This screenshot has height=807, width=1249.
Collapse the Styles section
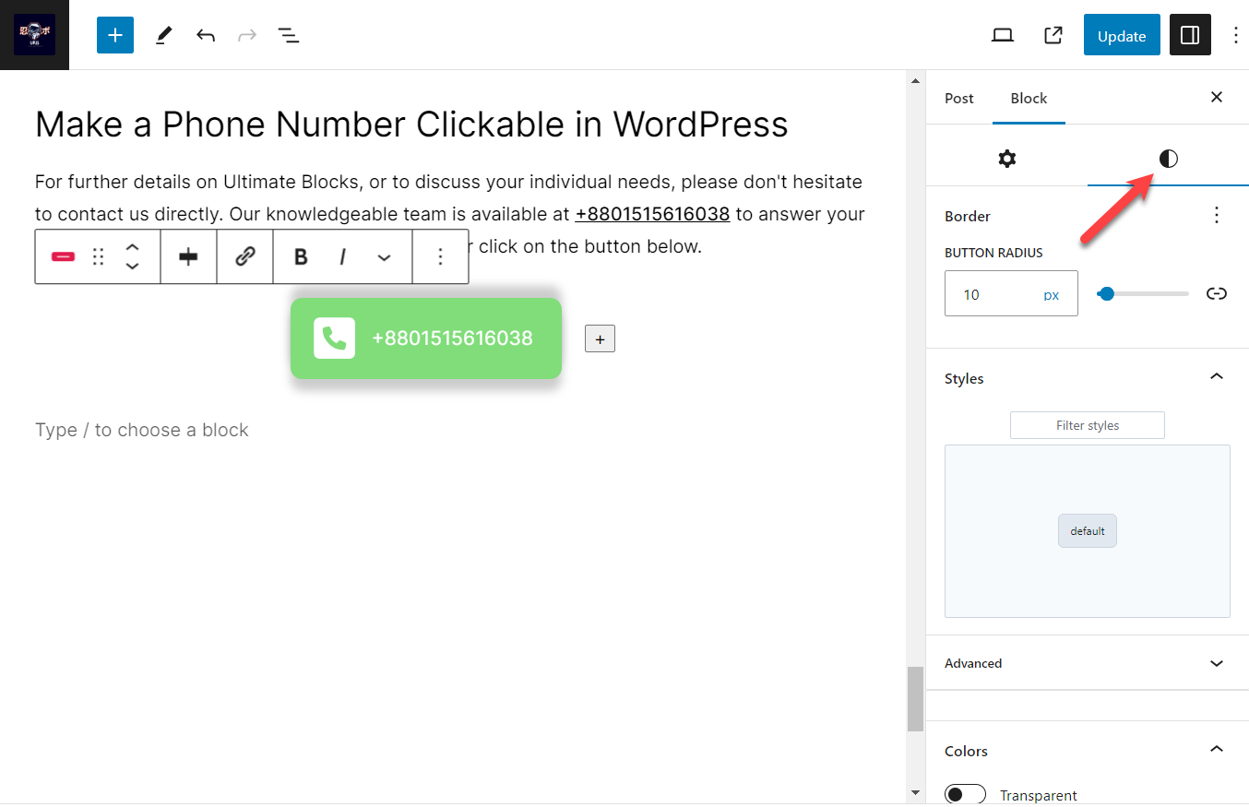(x=1217, y=376)
